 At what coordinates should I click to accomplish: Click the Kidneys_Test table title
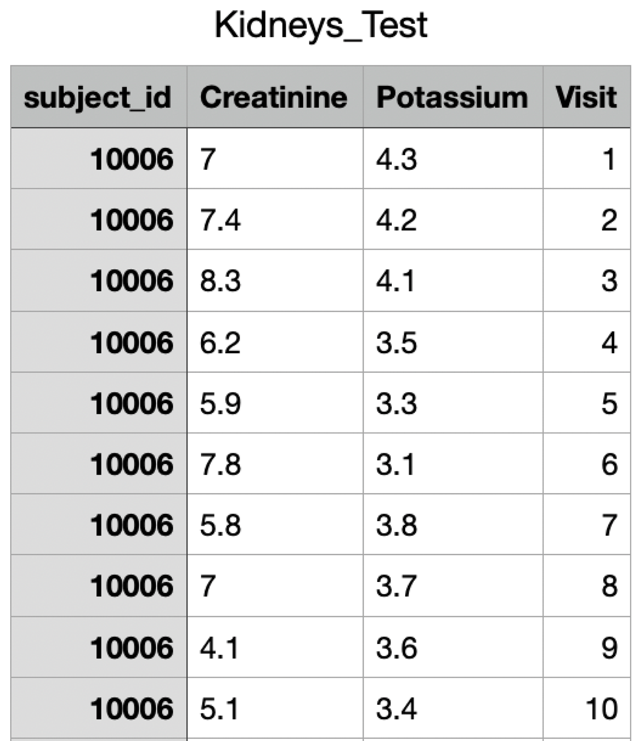coord(321,26)
